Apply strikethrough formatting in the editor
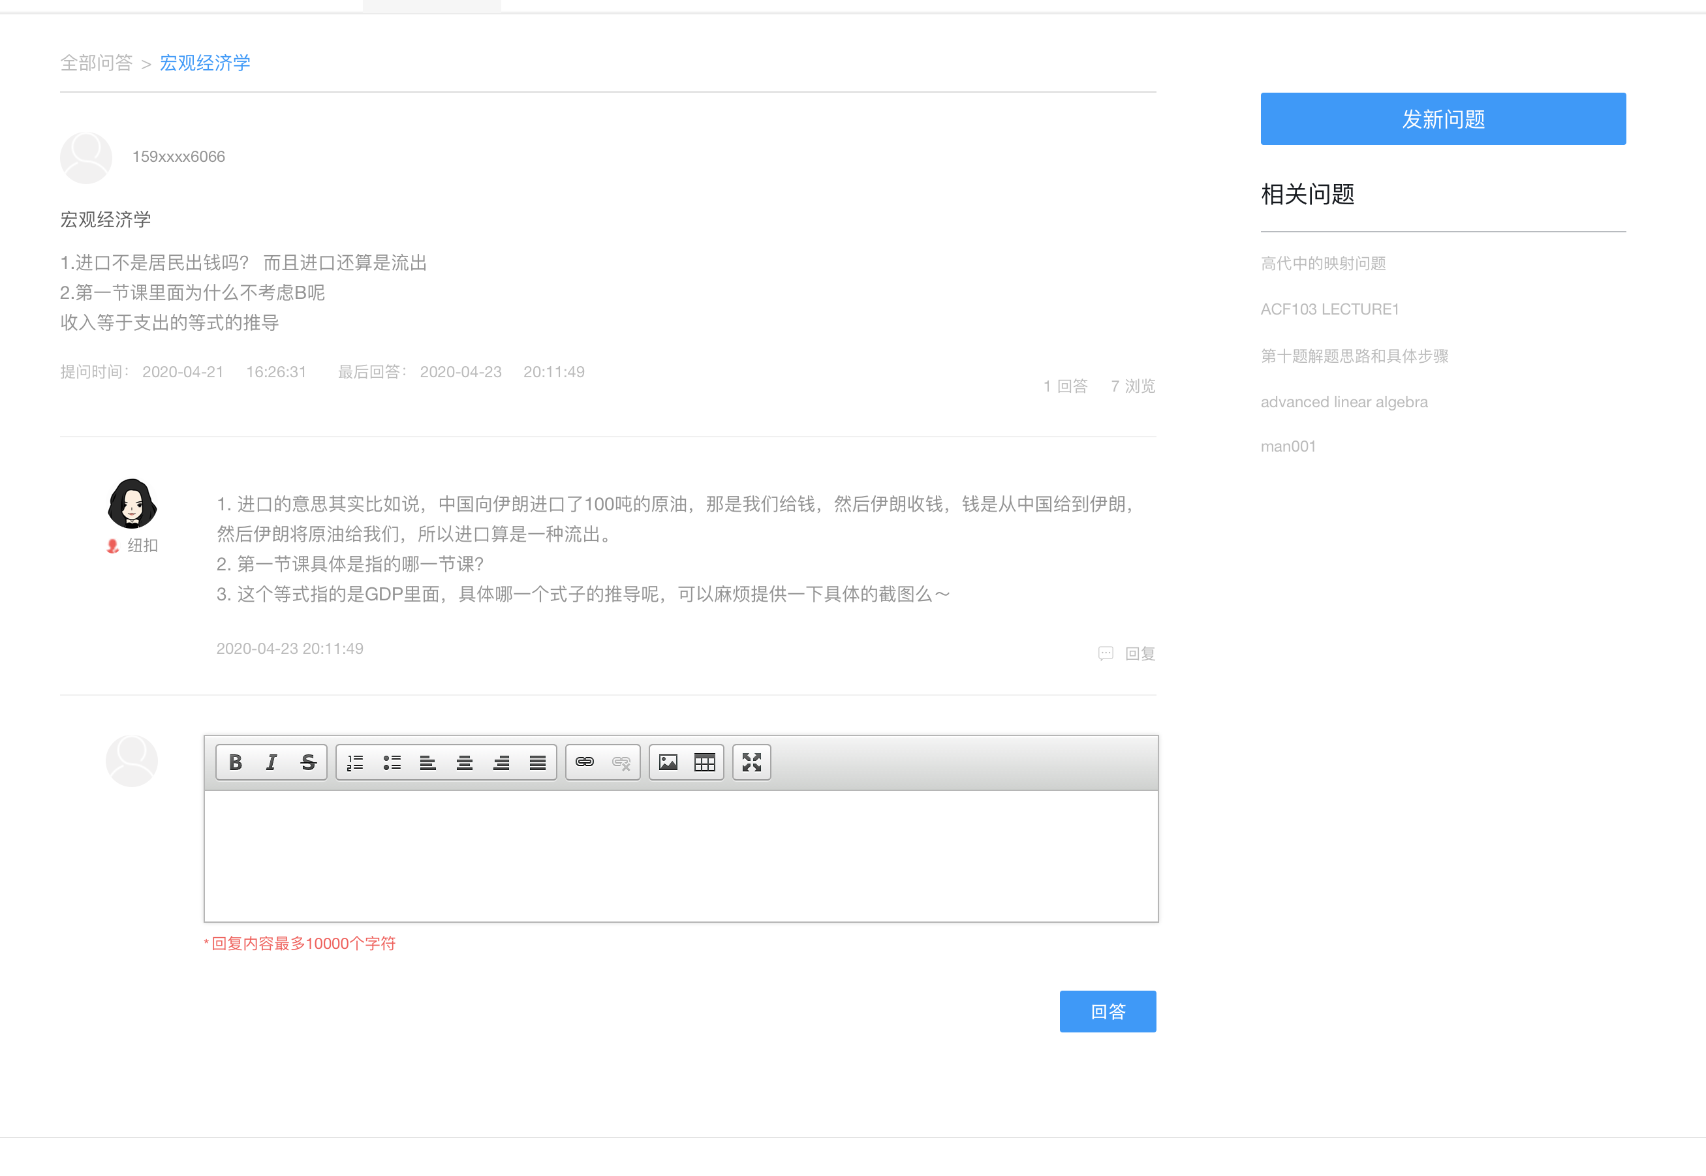The height and width of the screenshot is (1176, 1706). point(308,762)
